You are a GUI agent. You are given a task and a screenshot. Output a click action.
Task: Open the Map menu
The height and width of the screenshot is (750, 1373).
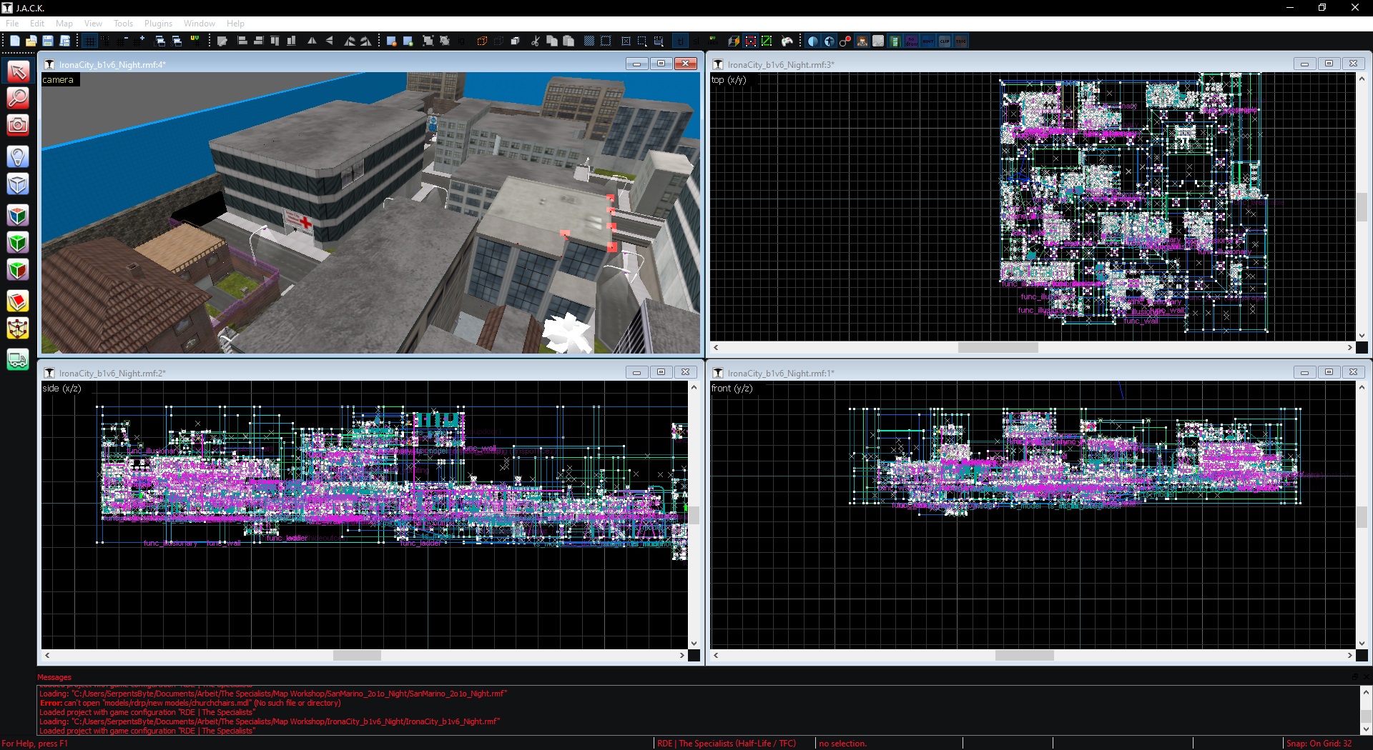click(64, 24)
